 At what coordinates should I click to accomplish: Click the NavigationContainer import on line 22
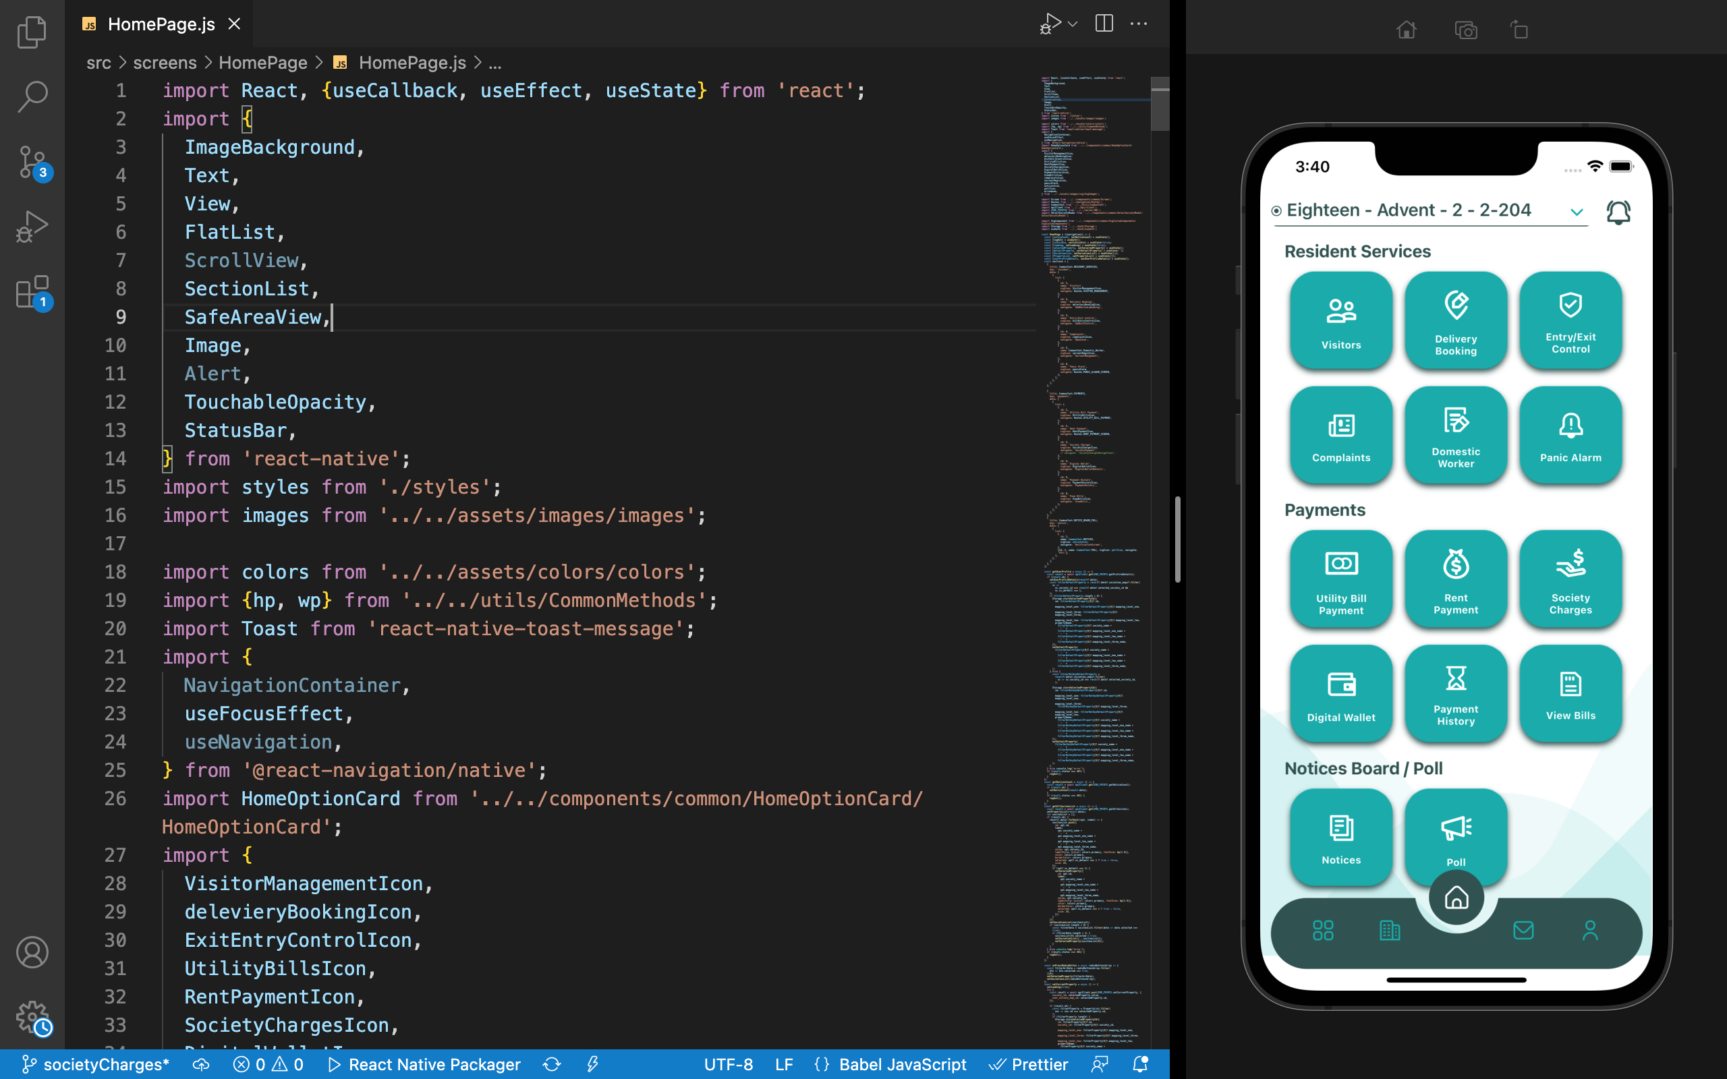[x=292, y=685]
